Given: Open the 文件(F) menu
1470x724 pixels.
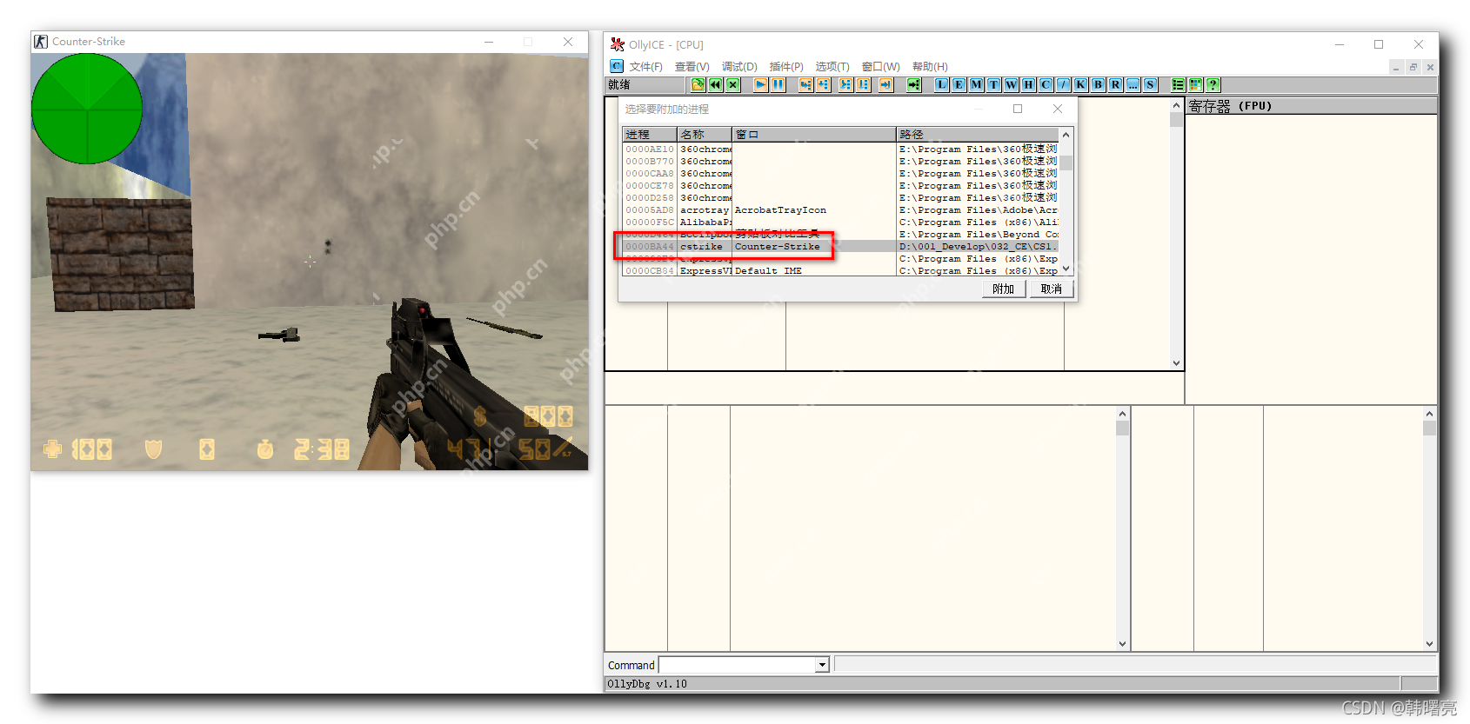Looking at the screenshot, I should [x=645, y=67].
